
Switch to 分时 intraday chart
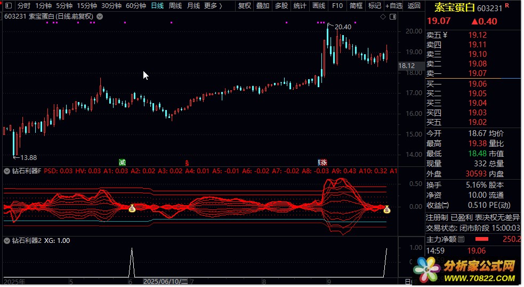coord(24,6)
